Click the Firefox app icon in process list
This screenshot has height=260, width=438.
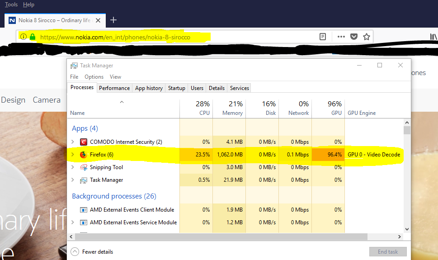pyautogui.click(x=84, y=155)
